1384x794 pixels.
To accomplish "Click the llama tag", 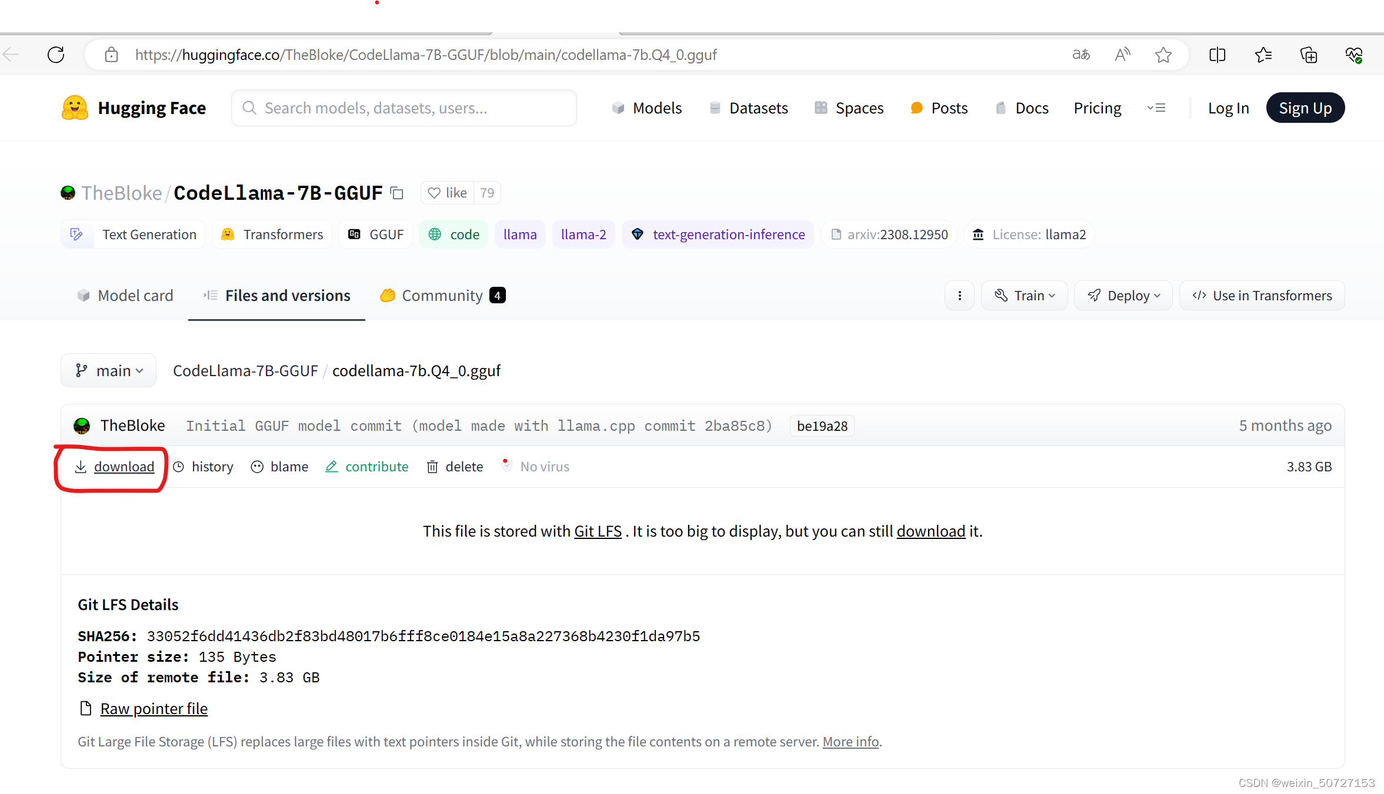I will [x=520, y=234].
